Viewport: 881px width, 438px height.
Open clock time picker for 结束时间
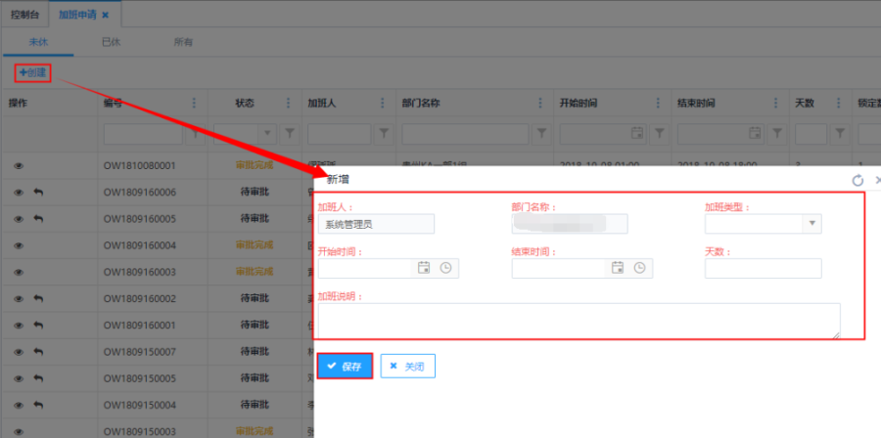639,268
